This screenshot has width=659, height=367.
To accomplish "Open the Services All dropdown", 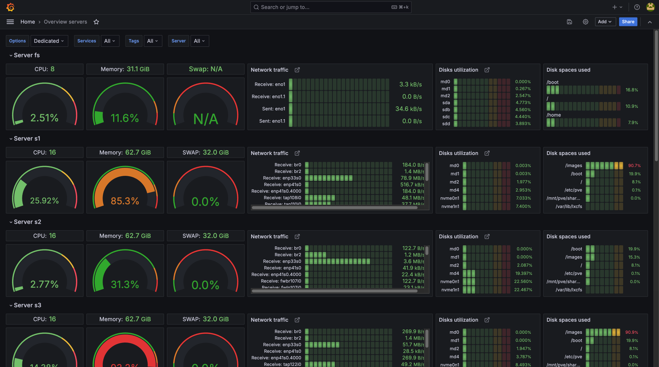I will (109, 41).
